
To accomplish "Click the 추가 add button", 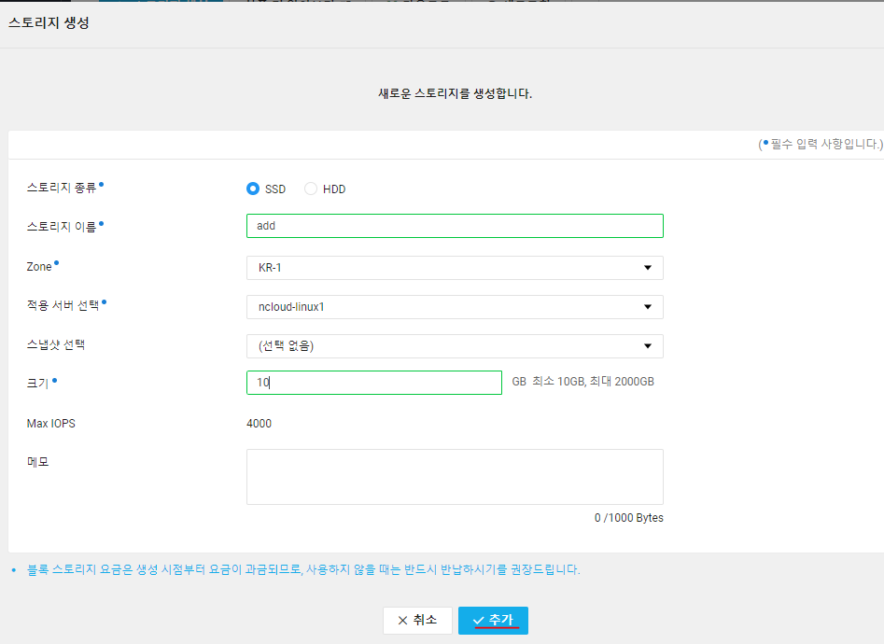I will [x=493, y=621].
